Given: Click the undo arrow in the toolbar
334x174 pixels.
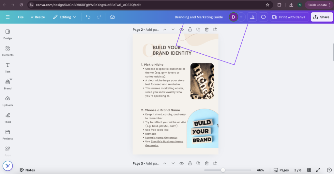Looking at the screenshot, I should point(88,17).
